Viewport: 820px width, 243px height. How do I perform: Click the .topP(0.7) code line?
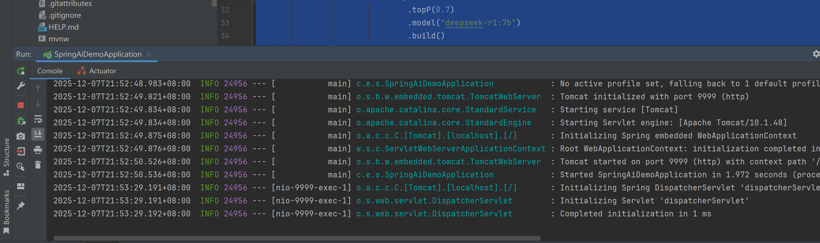pos(431,10)
